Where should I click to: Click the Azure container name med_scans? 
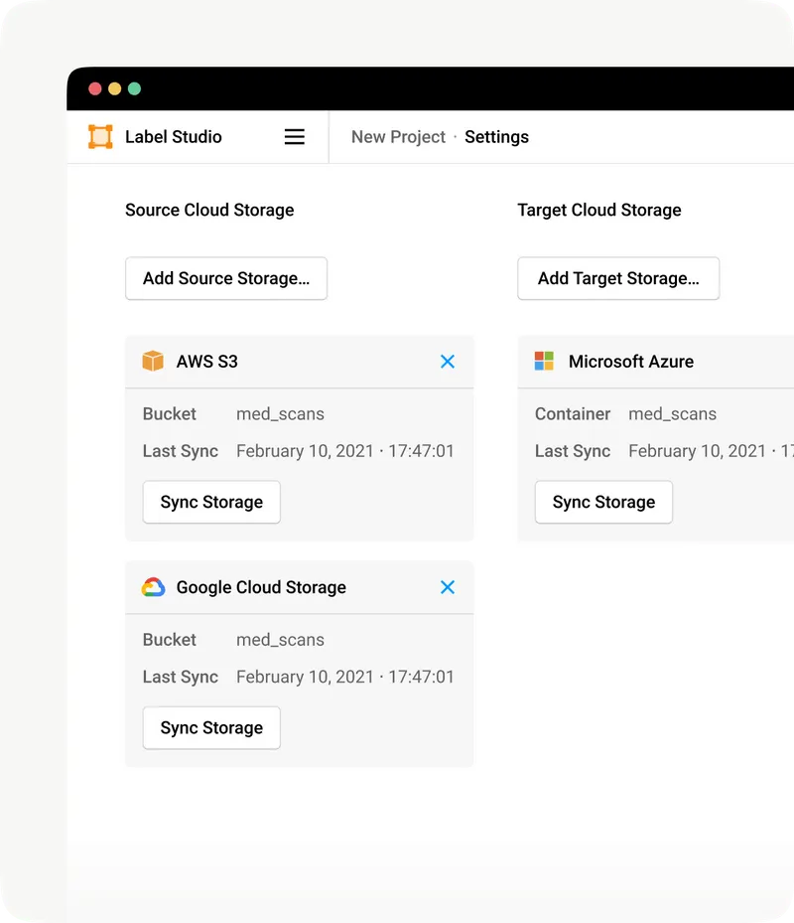672,414
